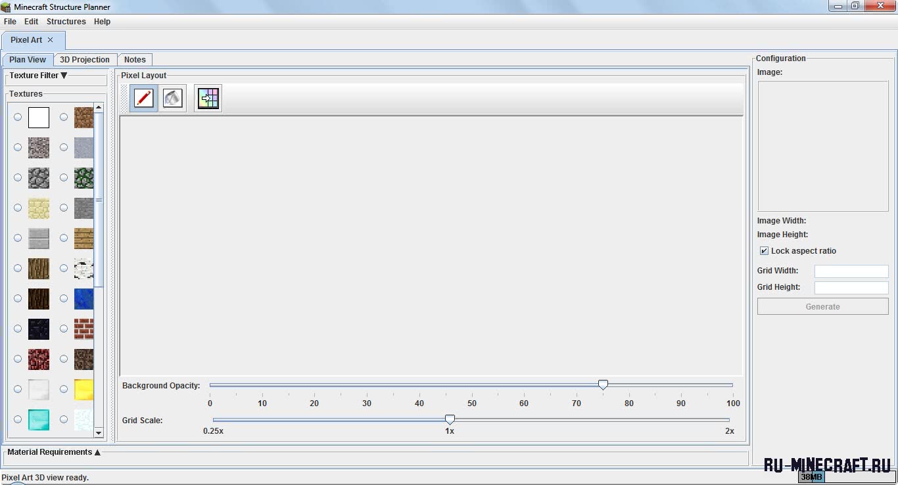The height and width of the screenshot is (485, 898).
Task: Pick the gravel block texture
Action: click(x=39, y=148)
